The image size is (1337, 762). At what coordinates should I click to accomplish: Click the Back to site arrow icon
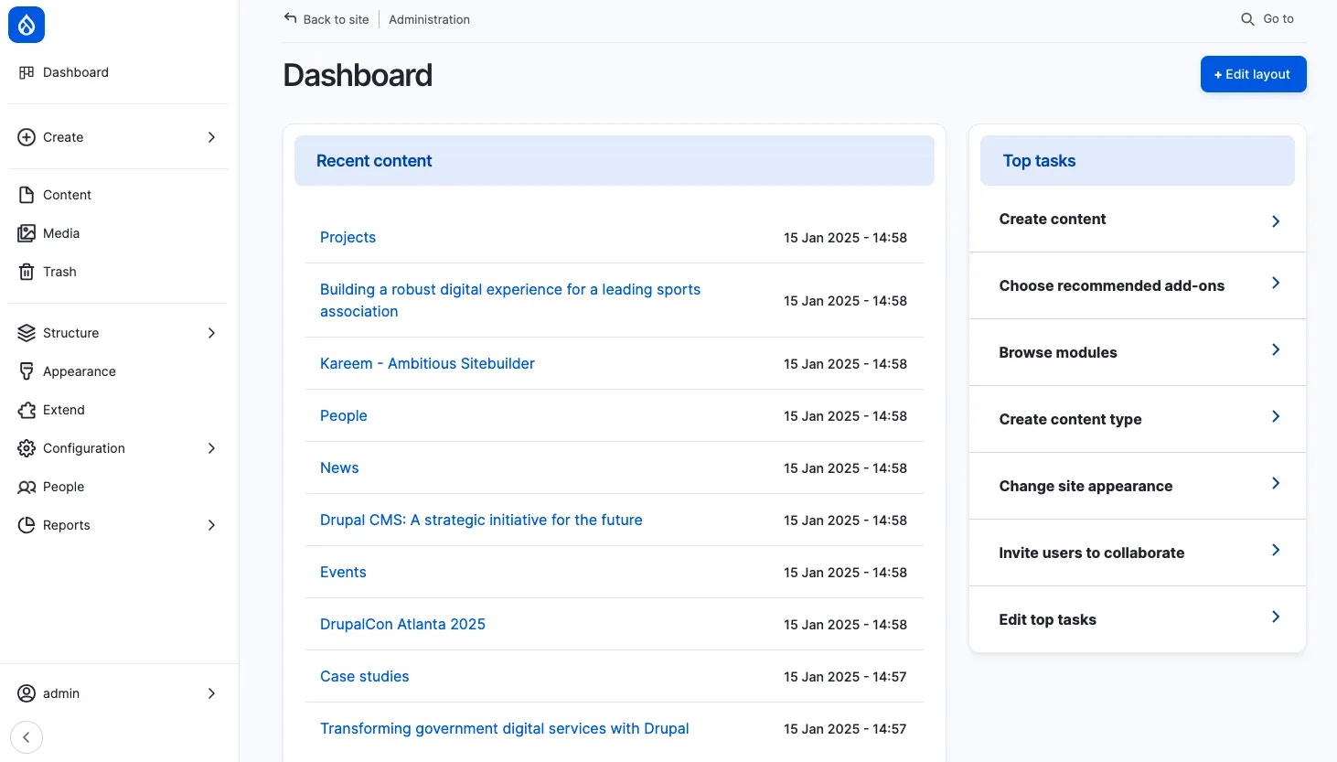tap(290, 18)
